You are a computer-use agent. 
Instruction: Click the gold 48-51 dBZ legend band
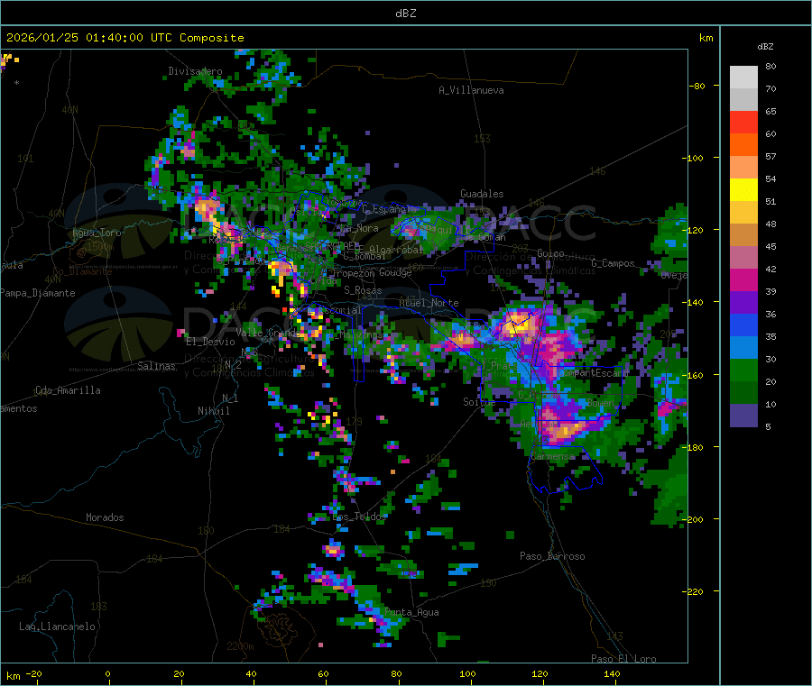(743, 213)
